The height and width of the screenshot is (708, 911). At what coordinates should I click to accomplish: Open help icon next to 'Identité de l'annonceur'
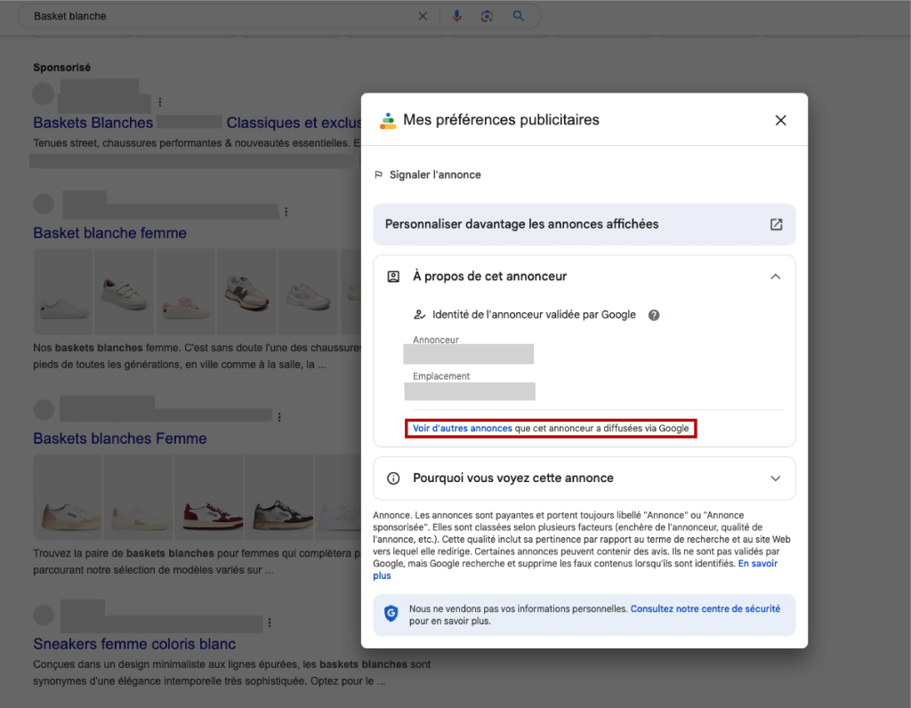[x=654, y=315]
